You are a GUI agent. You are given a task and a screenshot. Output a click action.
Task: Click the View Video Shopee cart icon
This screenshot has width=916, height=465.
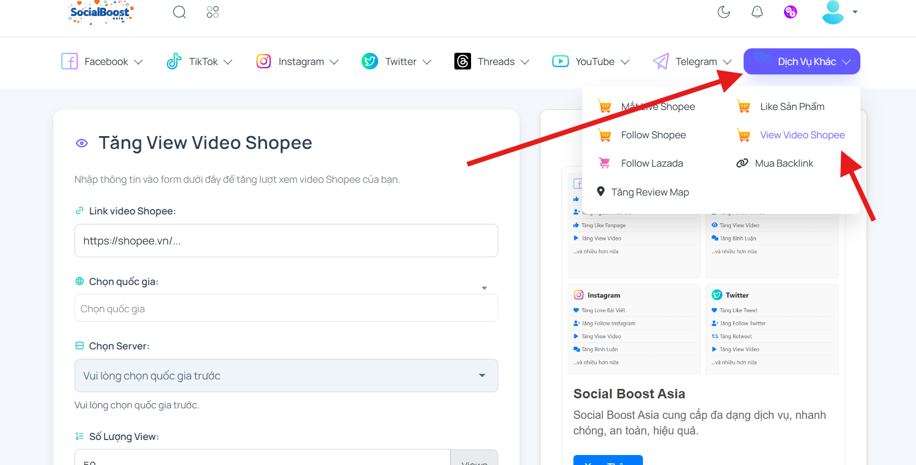point(744,134)
